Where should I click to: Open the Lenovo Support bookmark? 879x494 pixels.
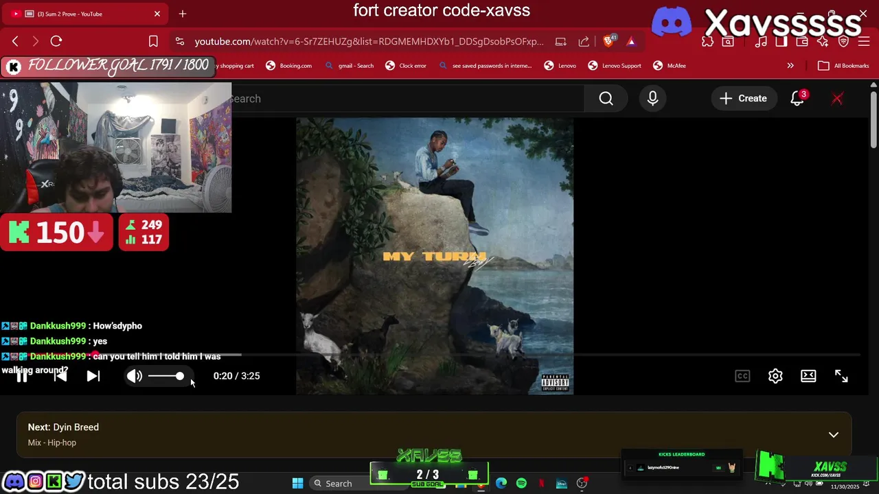coord(615,66)
